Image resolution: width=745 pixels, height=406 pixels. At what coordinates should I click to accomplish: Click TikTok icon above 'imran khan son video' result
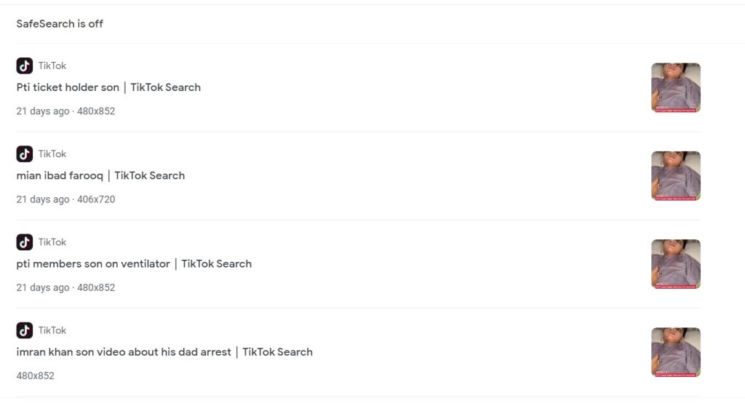click(x=25, y=330)
